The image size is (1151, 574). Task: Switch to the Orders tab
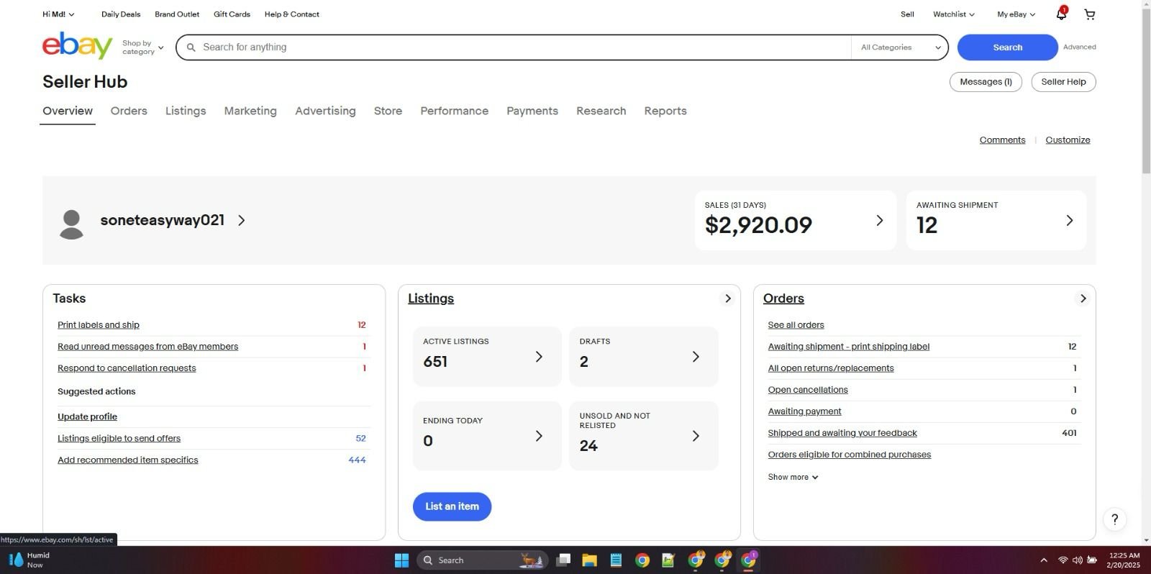click(129, 111)
